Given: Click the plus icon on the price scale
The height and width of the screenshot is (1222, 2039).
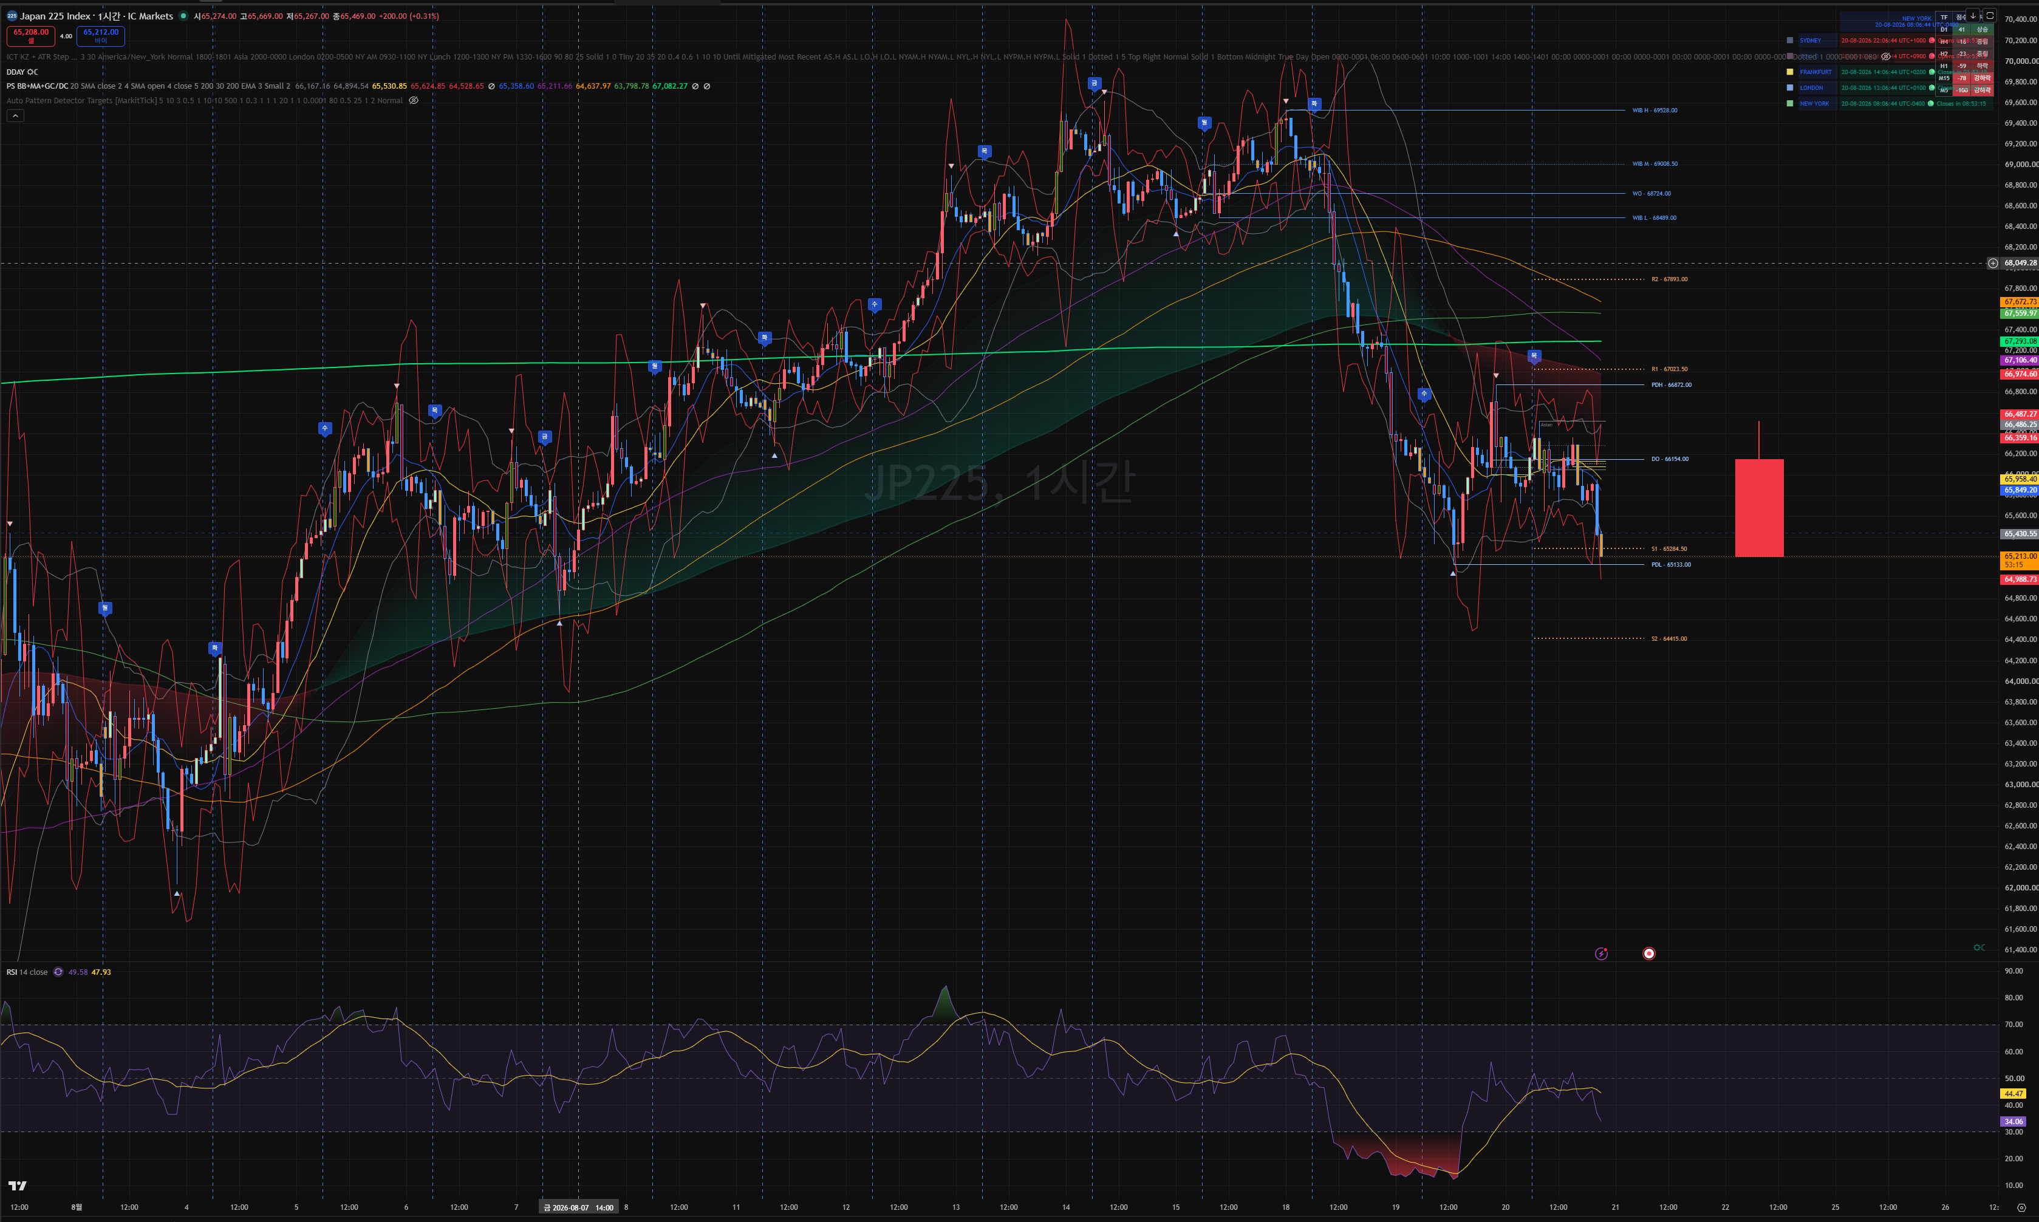Looking at the screenshot, I should pos(1993,264).
